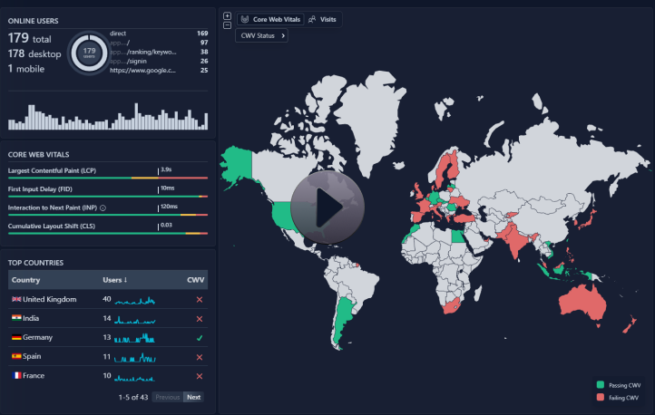Sort the table by Users column
Image resolution: width=655 pixels, height=415 pixels.
click(113, 280)
